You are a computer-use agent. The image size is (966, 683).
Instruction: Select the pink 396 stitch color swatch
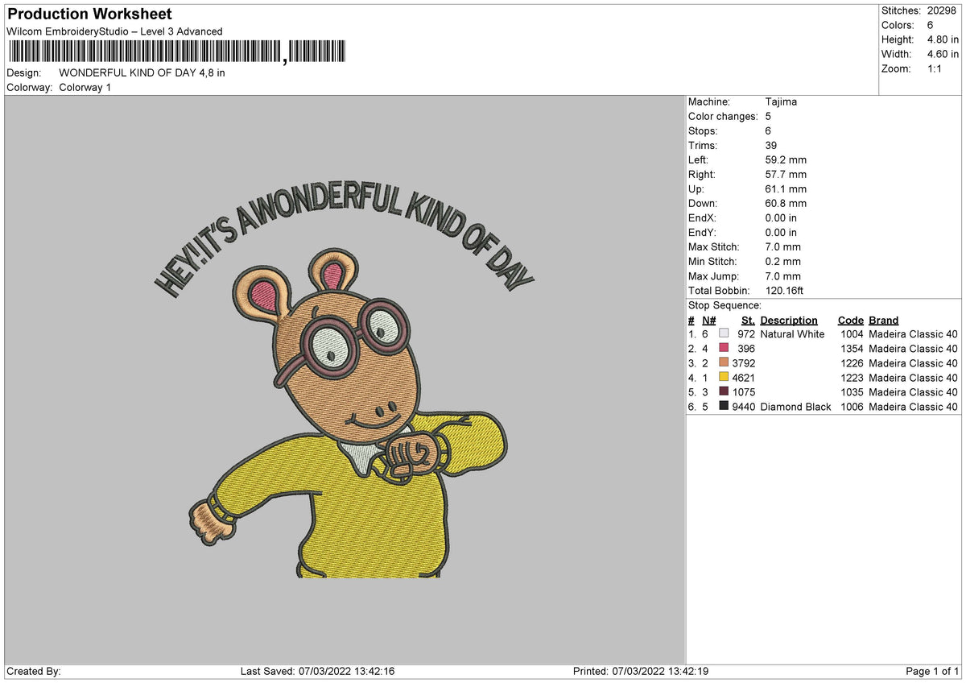(724, 348)
